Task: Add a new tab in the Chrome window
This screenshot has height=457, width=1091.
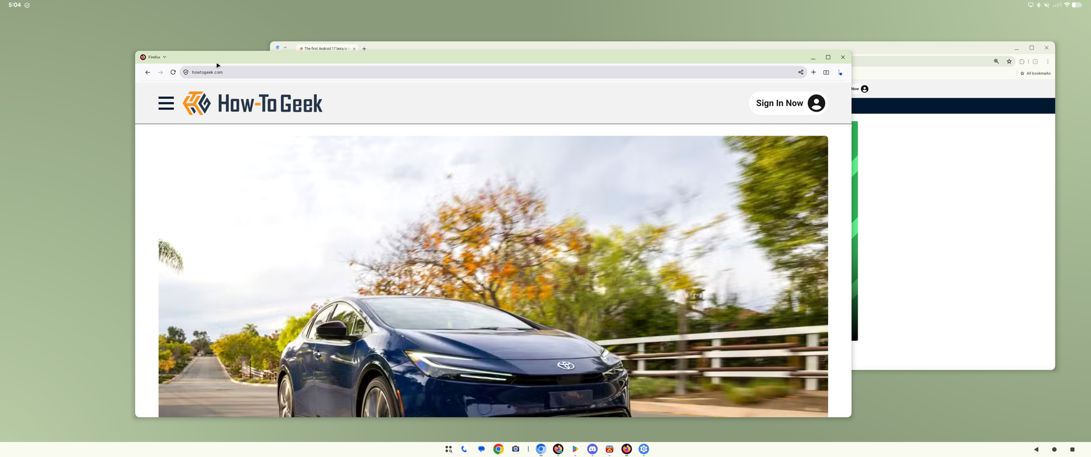Action: coord(364,48)
